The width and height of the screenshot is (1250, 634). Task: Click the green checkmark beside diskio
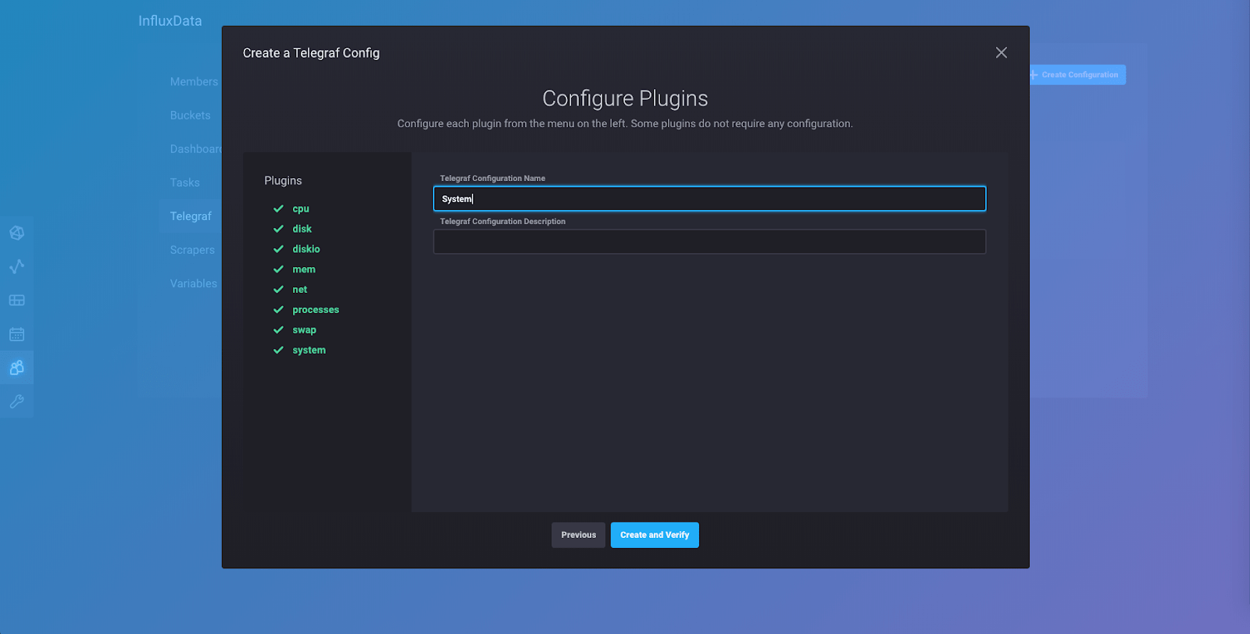(x=278, y=249)
